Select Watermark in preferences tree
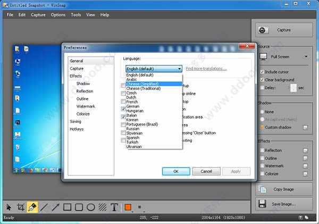This screenshot has height=224, width=319. 86,106
